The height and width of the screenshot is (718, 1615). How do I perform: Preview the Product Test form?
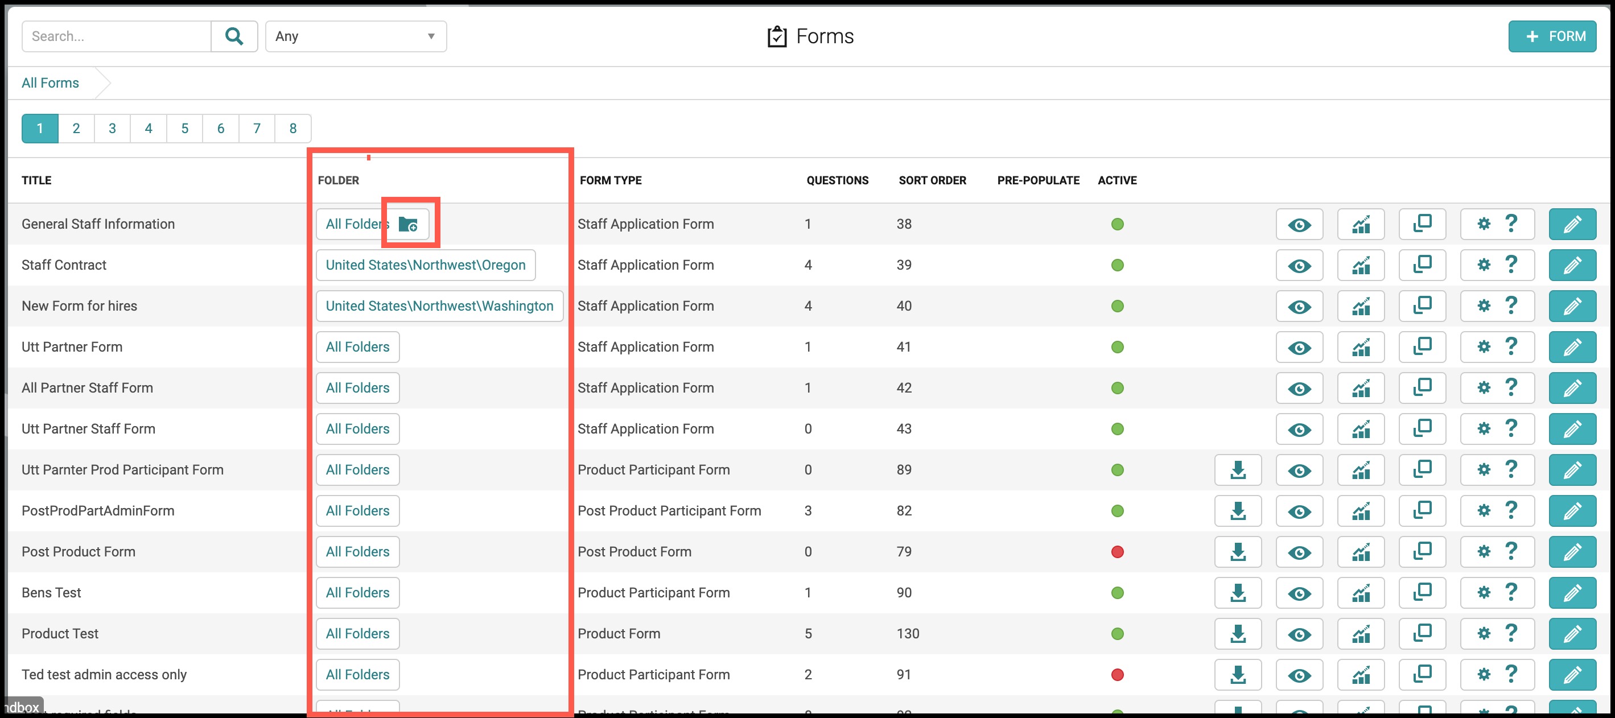click(x=1299, y=634)
